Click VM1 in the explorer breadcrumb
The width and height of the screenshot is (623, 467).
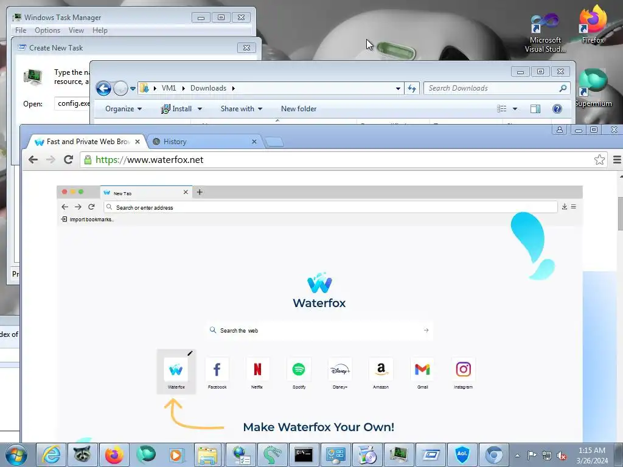[169, 88]
